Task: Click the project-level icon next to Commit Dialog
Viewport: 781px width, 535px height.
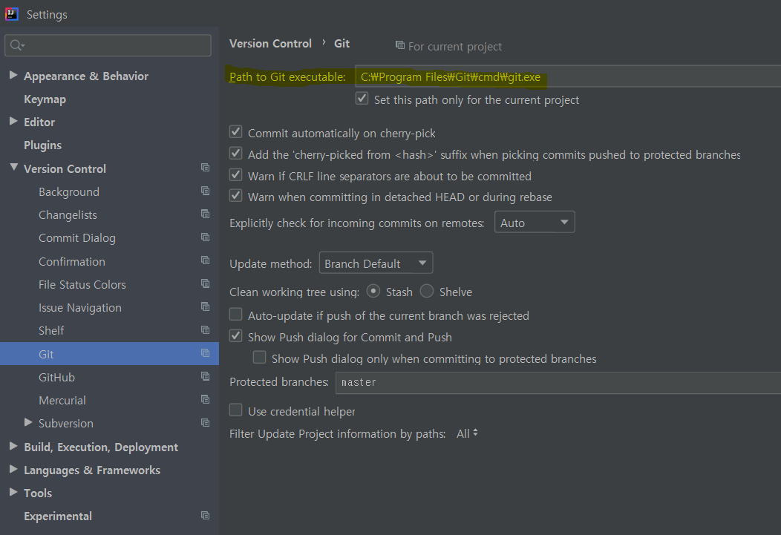Action: [x=205, y=237]
